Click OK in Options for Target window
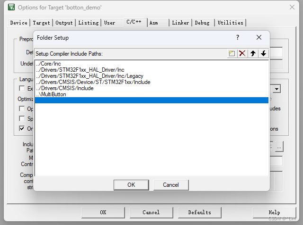This screenshot has width=303, height=225. (x=103, y=212)
